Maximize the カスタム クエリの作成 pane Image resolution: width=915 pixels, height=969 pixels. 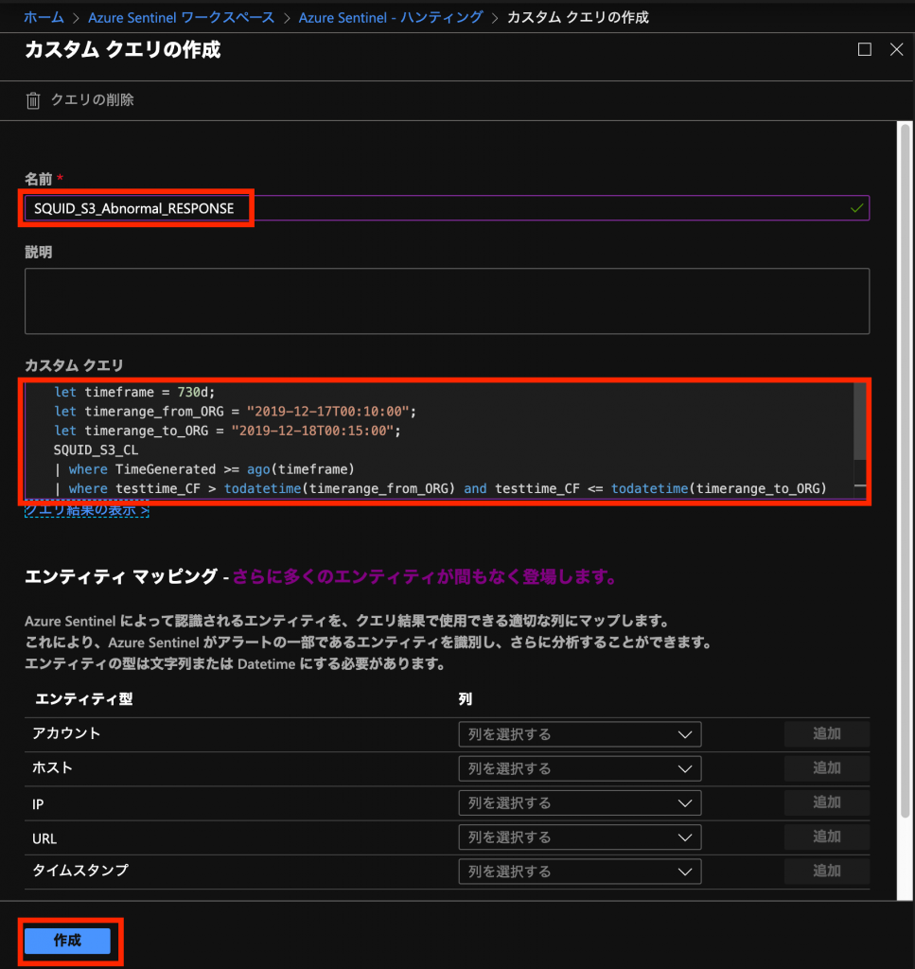pos(864,49)
